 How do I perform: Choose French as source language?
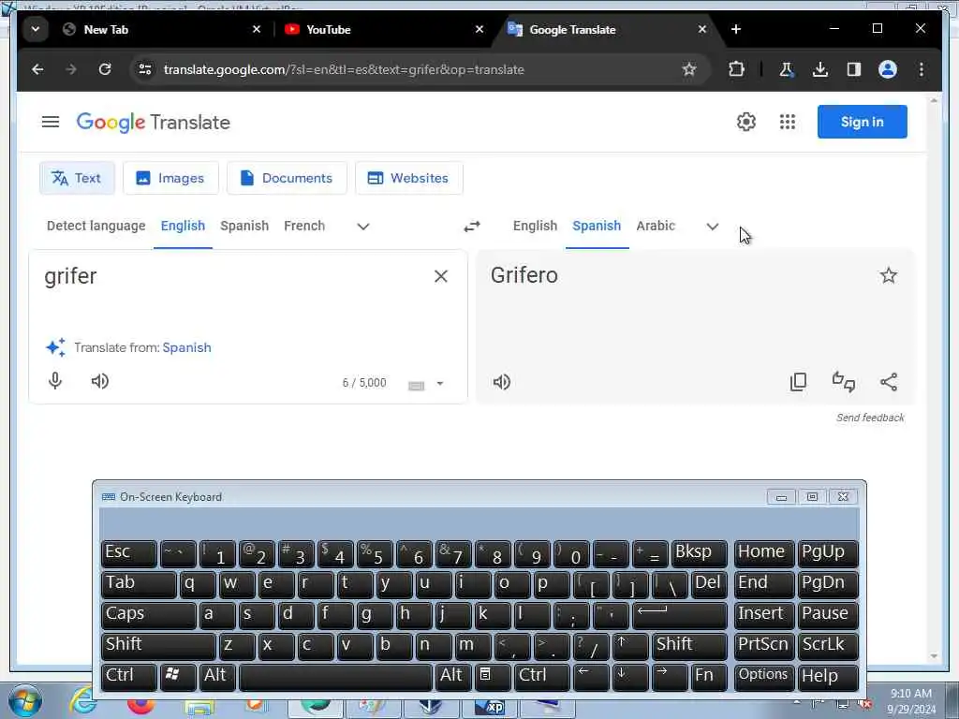tap(304, 226)
